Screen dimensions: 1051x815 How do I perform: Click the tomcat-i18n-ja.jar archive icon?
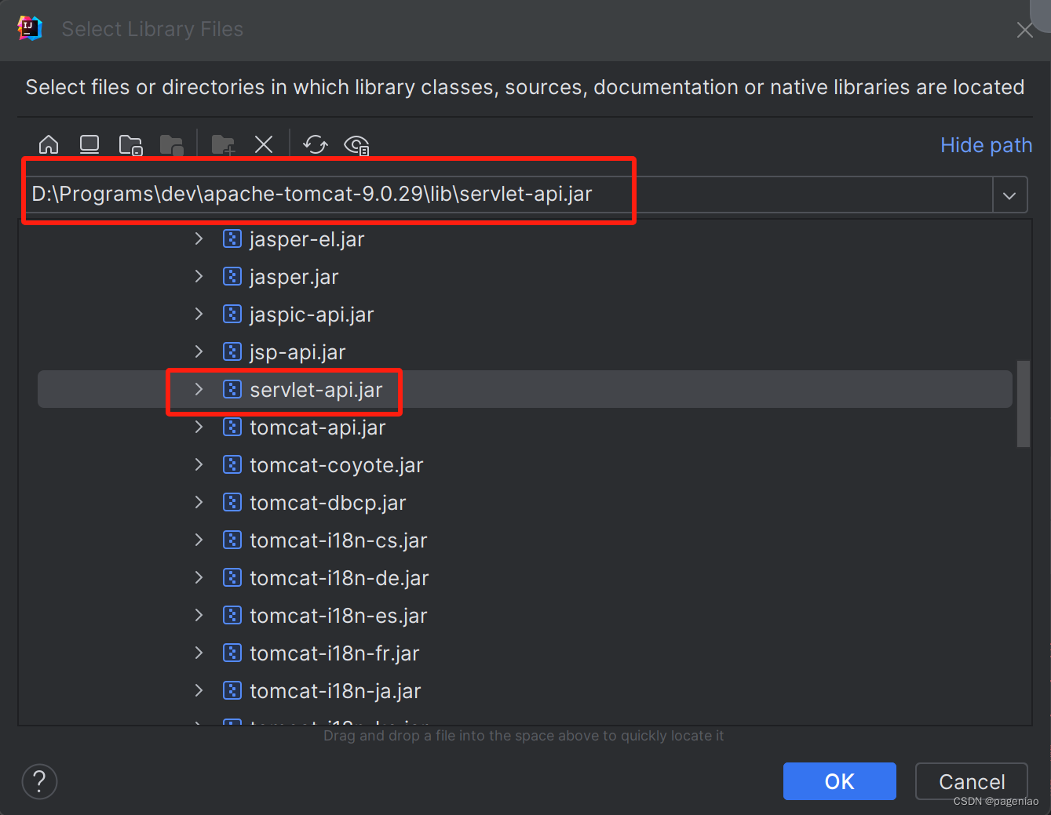(232, 690)
